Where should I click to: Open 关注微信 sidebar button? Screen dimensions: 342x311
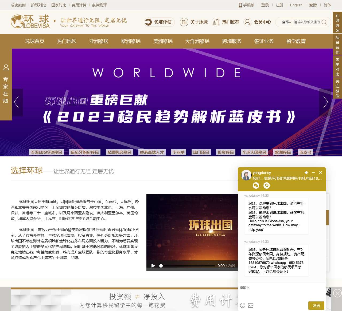[337, 88]
